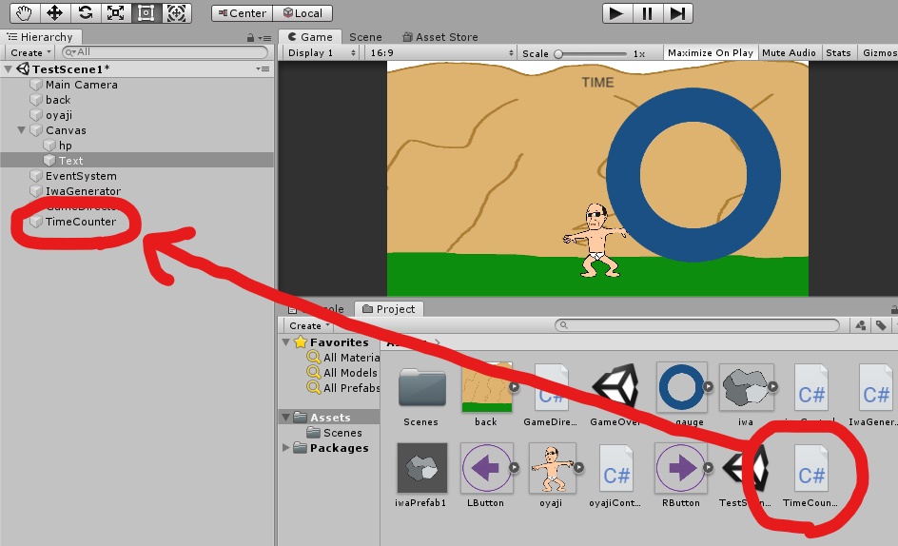Viewport: 898px width, 546px height.
Task: Select the Move tool
Action: click(x=54, y=12)
